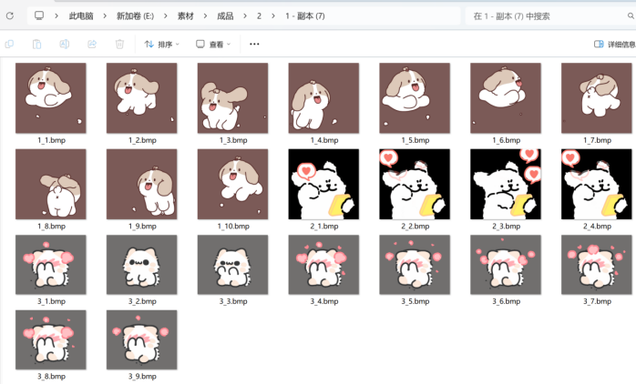Click the Delete trash icon in toolbar

coord(119,44)
